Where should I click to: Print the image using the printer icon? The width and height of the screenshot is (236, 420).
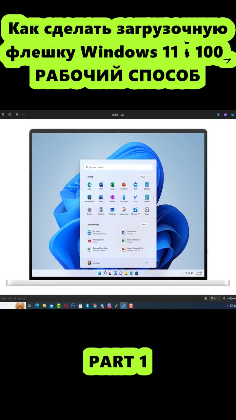pos(10,115)
